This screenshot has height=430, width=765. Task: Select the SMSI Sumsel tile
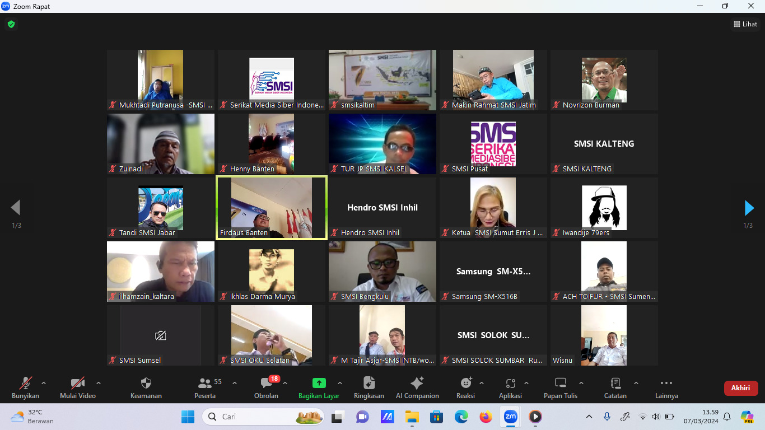click(161, 335)
